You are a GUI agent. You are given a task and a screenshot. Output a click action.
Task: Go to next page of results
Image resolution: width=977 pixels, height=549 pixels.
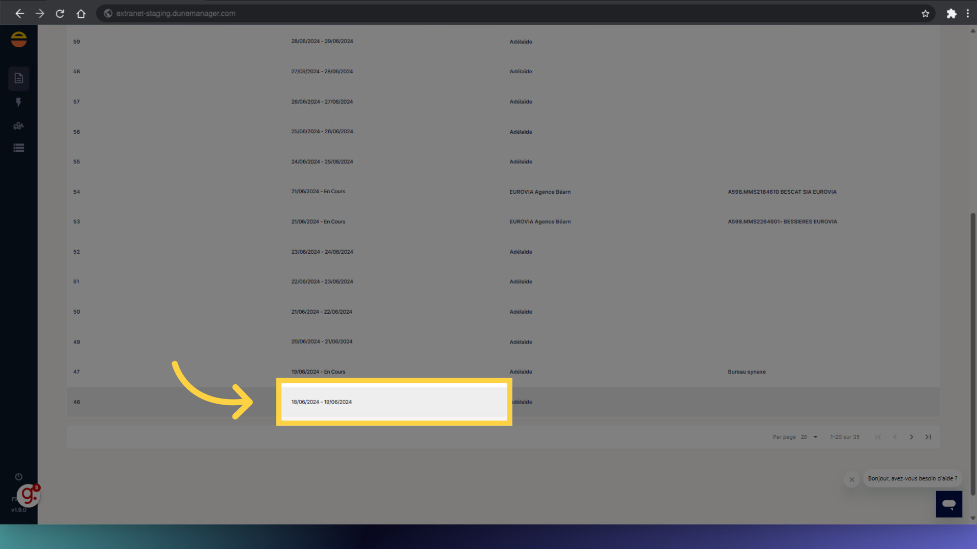911,437
